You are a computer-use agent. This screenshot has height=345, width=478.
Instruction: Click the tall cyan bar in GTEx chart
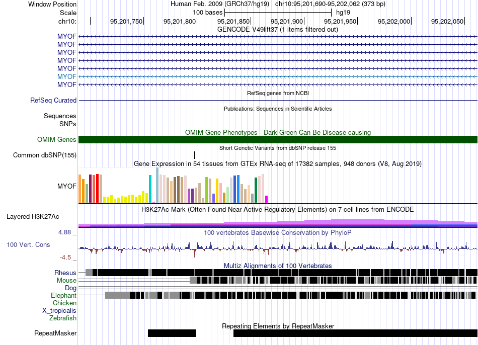pyautogui.click(x=150, y=189)
